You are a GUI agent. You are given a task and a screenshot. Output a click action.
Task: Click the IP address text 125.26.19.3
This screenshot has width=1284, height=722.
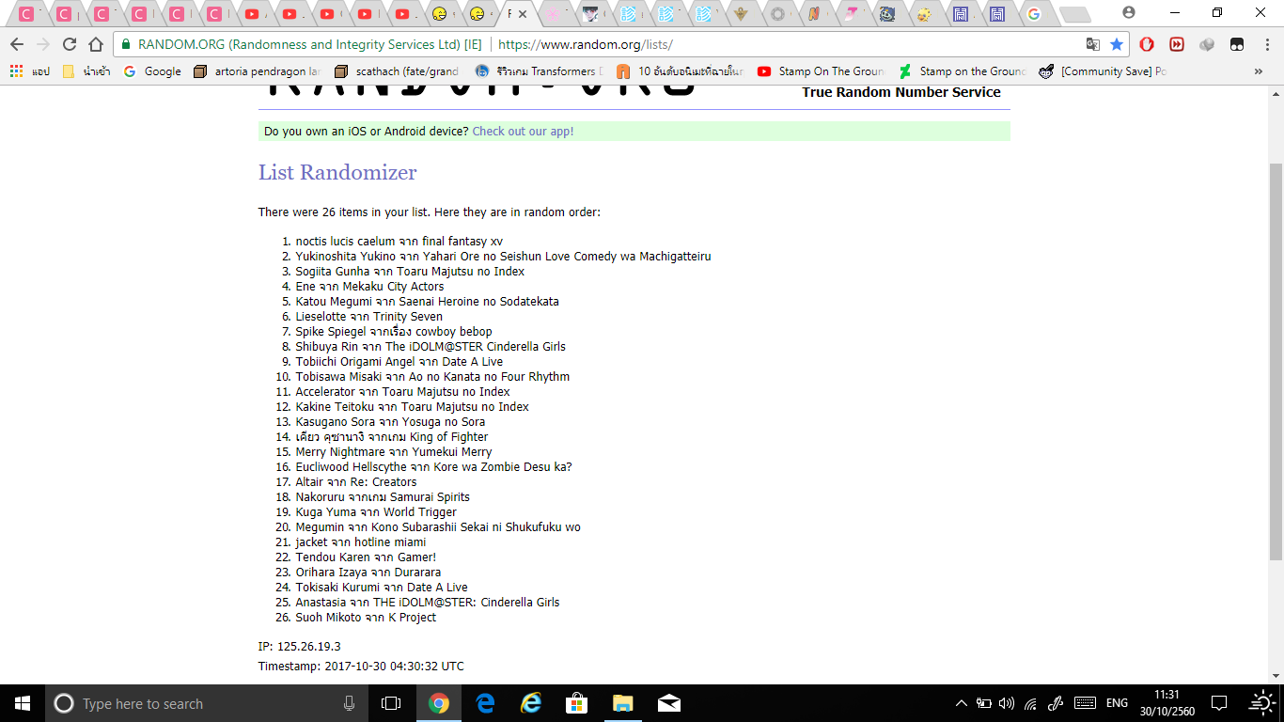coord(309,647)
